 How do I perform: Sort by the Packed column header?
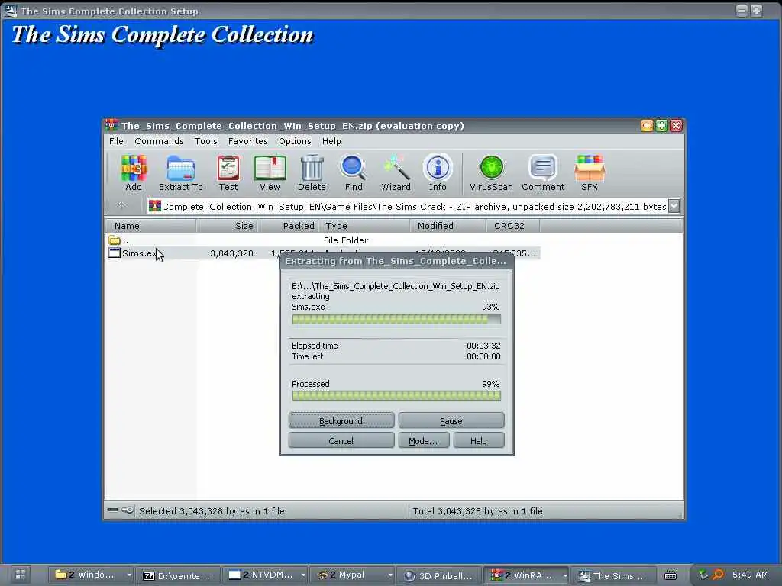pos(288,226)
